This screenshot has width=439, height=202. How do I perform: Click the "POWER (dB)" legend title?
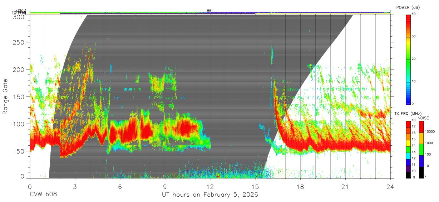pos(408,7)
